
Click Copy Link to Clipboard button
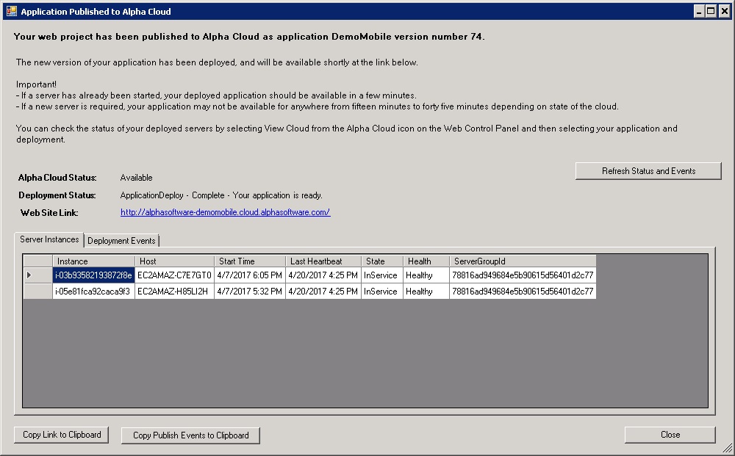[x=62, y=435]
